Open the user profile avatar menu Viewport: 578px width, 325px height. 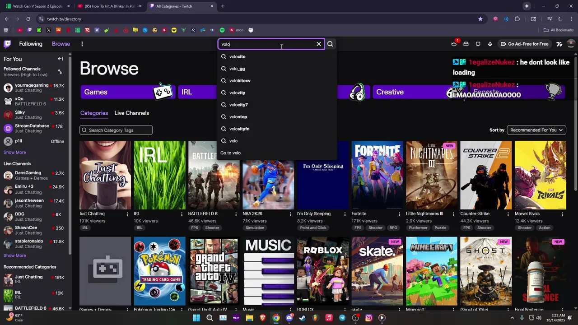tap(571, 44)
